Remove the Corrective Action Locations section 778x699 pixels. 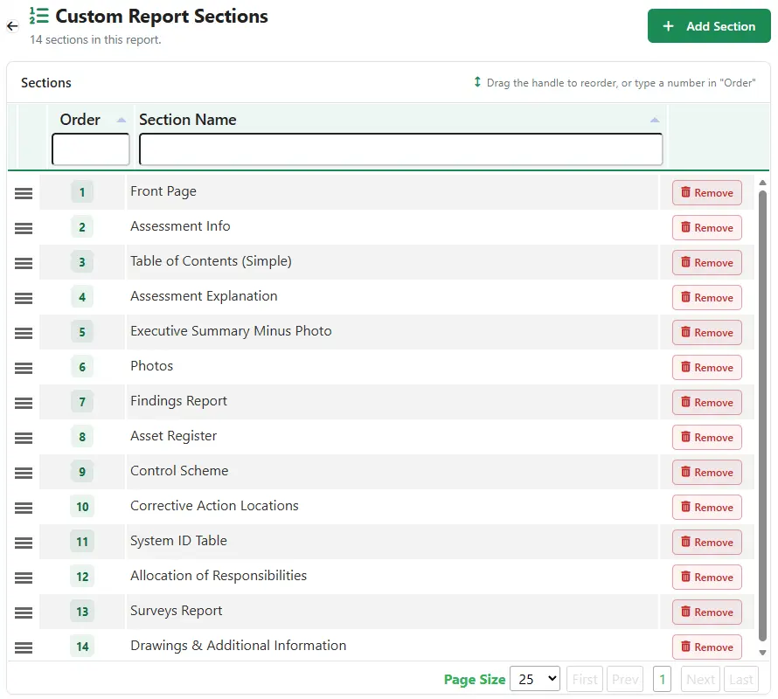[x=706, y=508]
